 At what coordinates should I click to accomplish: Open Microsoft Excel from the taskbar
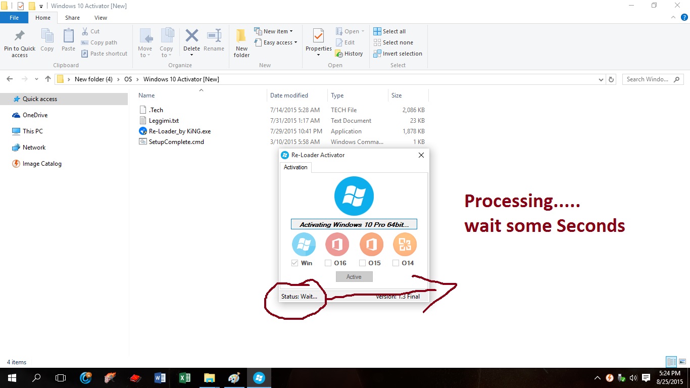click(184, 377)
